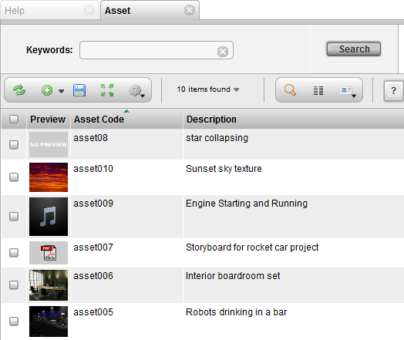The image size is (404, 340).
Task: Click the green refresh icon
Action: tap(19, 90)
